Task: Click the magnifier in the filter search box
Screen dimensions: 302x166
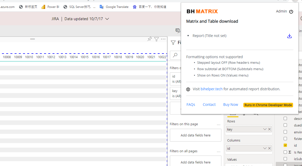Action: (x=175, y=55)
